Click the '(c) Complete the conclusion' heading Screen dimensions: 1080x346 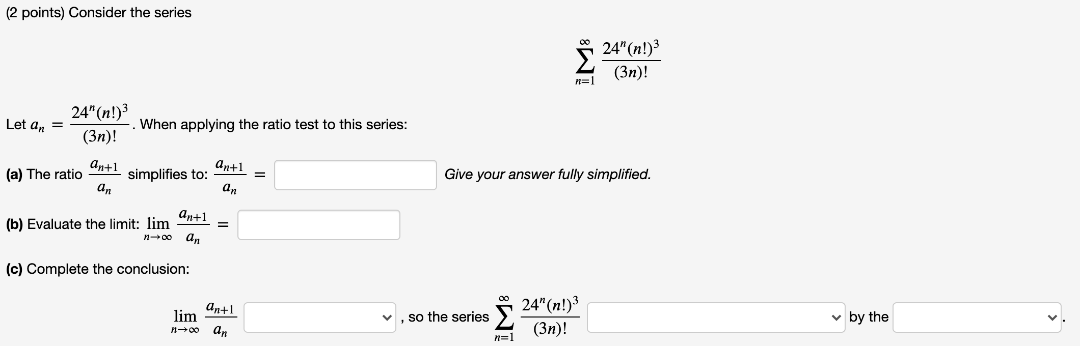(97, 269)
